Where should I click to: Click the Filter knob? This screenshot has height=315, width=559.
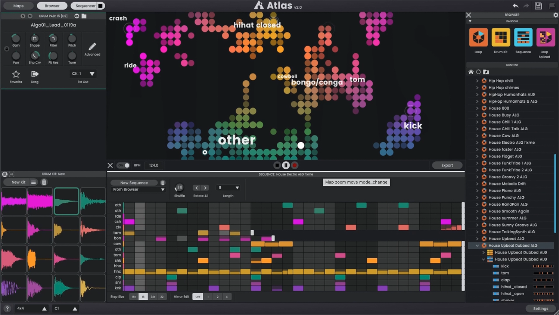coord(53,38)
